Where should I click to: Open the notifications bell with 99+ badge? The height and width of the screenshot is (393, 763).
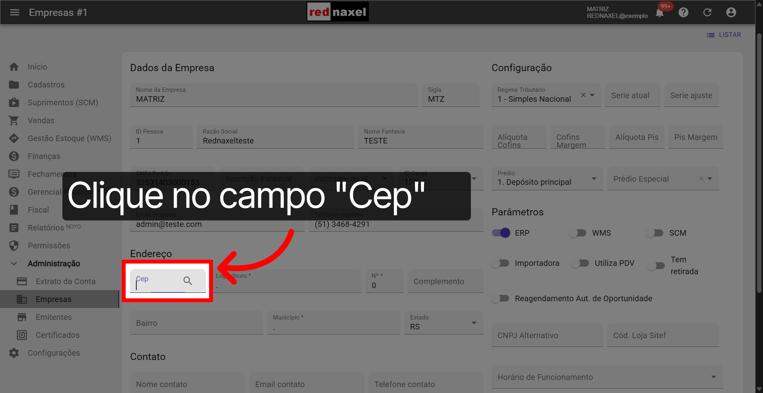pyautogui.click(x=660, y=12)
